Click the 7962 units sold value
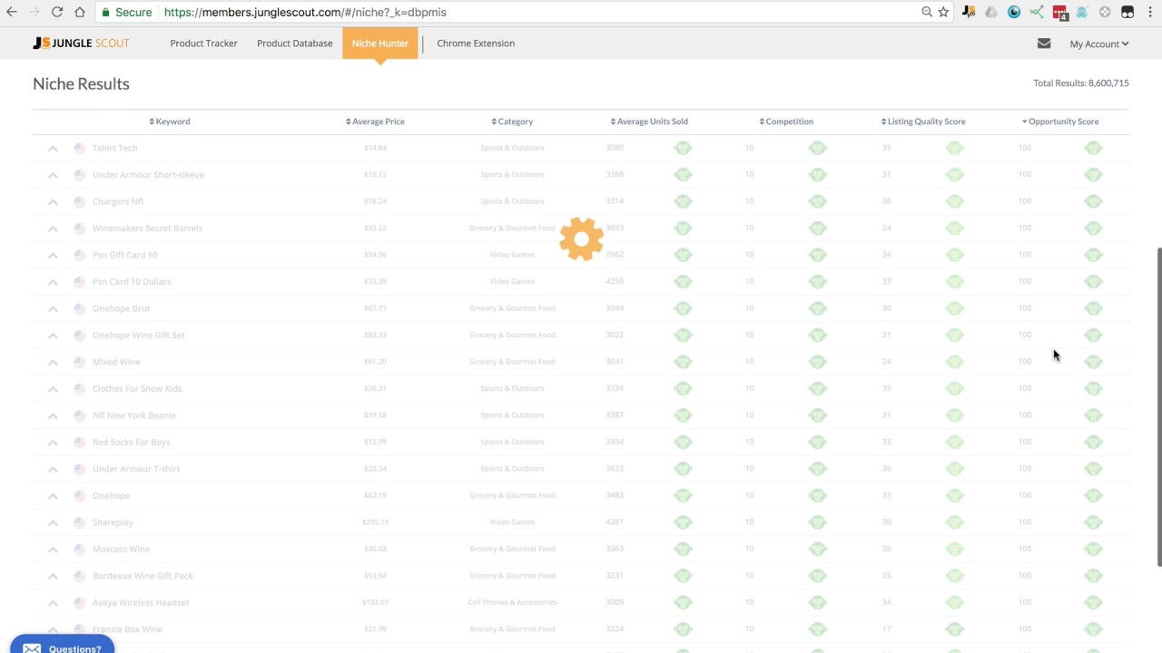 pos(615,255)
